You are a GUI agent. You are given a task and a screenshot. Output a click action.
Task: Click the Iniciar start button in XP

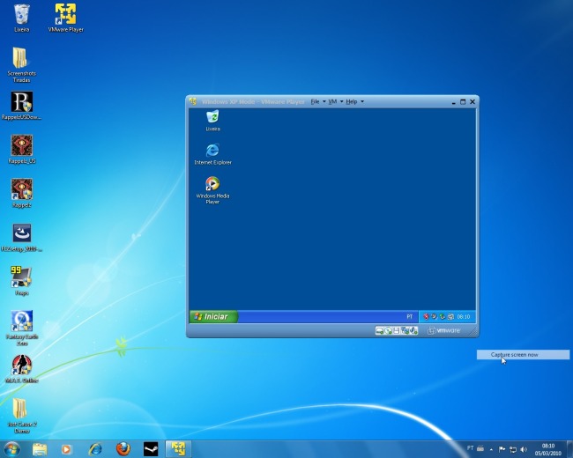tap(214, 317)
